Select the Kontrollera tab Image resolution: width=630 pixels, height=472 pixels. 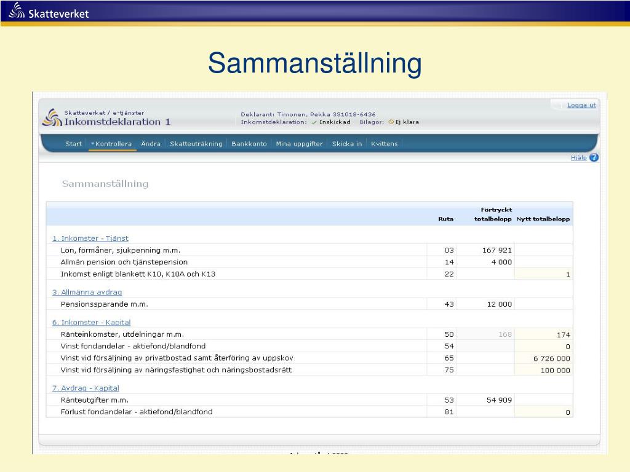113,144
